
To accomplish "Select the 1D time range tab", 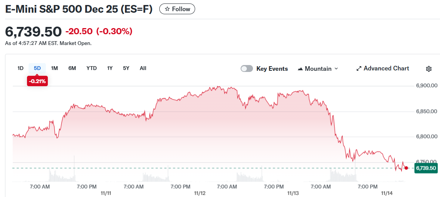I will [x=20, y=68].
